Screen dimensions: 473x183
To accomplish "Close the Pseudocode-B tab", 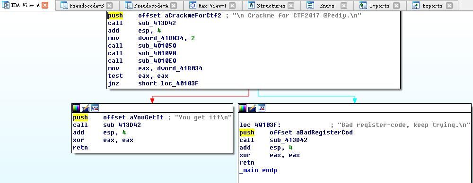I will pos(109,5).
